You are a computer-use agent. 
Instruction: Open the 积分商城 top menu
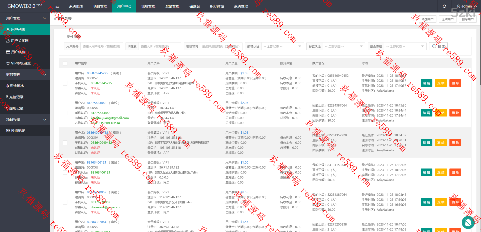pos(217,6)
